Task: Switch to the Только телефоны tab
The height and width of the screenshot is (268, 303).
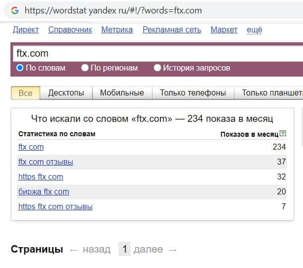Action: pos(193,92)
